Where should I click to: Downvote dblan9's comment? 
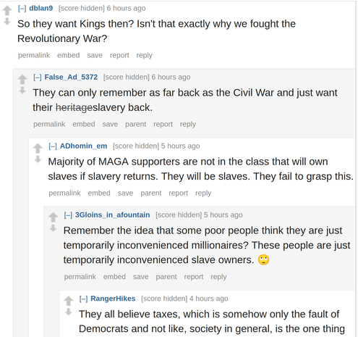[7, 22]
